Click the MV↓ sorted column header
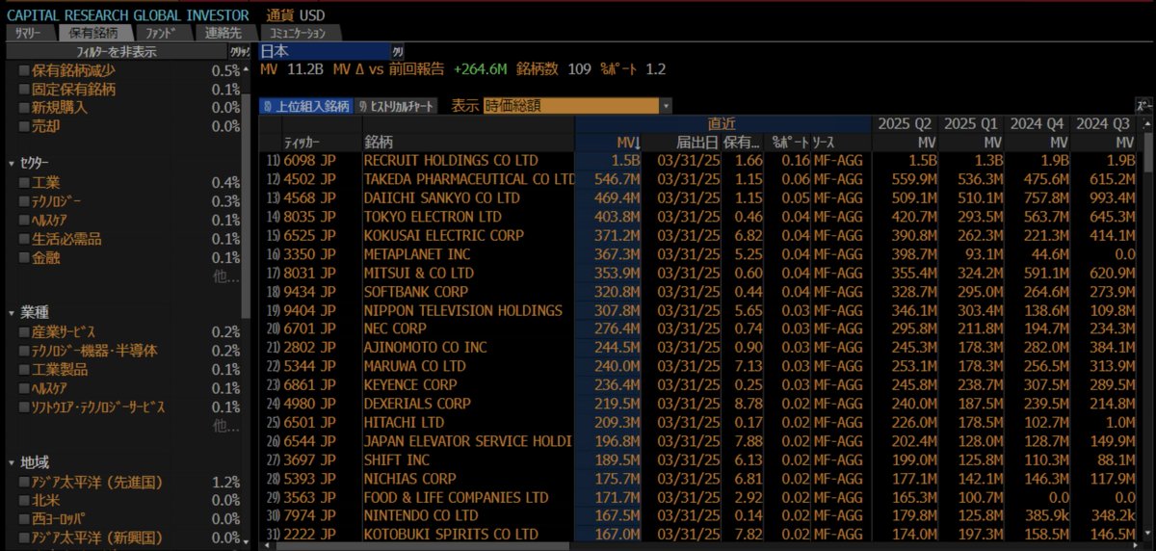Image resolution: width=1156 pixels, height=551 pixels. click(x=609, y=143)
